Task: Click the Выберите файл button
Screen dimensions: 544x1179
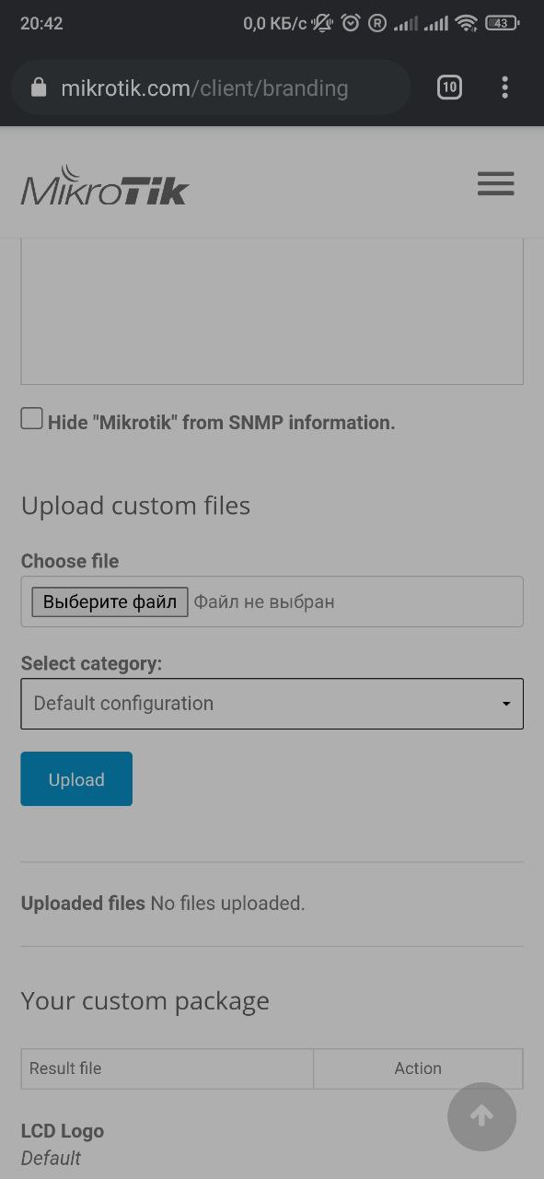Action: point(110,602)
